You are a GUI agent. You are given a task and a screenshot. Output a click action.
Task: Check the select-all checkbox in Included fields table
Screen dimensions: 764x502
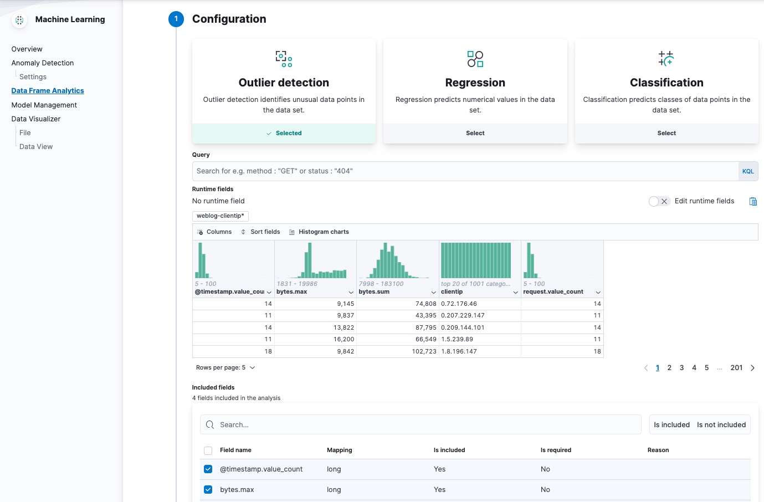(x=208, y=450)
